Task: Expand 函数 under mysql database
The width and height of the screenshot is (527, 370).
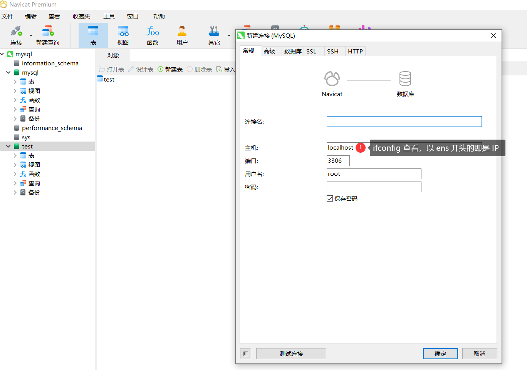Action: pyautogui.click(x=15, y=100)
